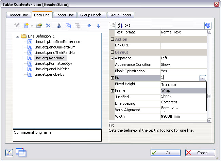The height and width of the screenshot is (161, 221).
Task: Click the A icon beside Line.etq.LineItemReference
Action: [30, 42]
